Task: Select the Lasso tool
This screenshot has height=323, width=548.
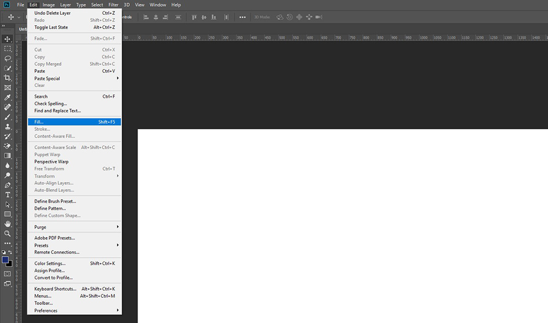Action: click(8, 58)
